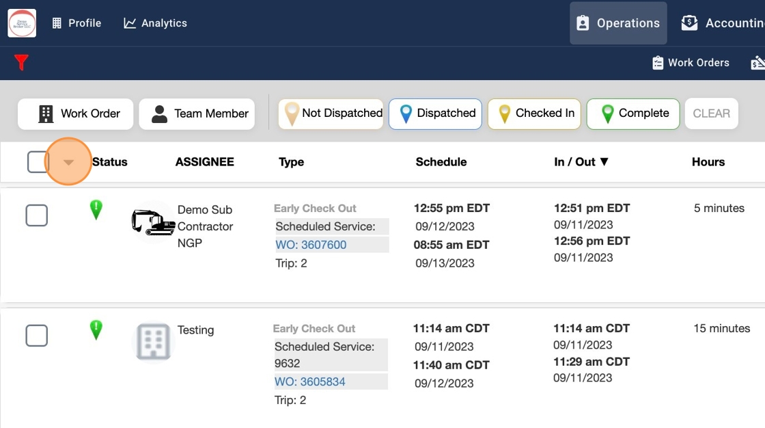Check the Testing row checkbox

37,336
